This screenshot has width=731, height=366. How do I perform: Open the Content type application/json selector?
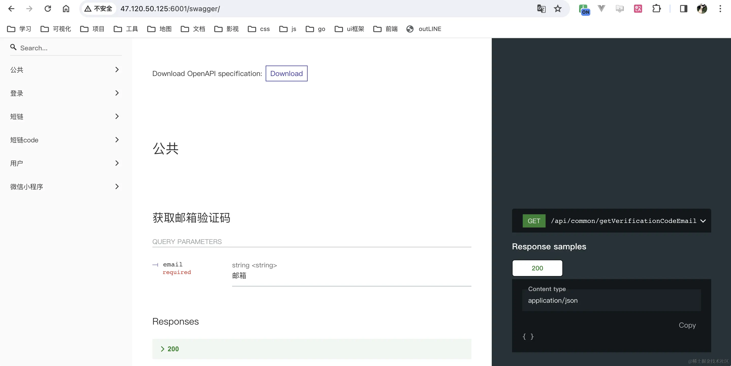tap(611, 300)
